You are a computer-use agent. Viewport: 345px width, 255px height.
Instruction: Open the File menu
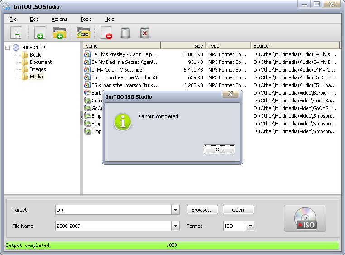(13, 19)
